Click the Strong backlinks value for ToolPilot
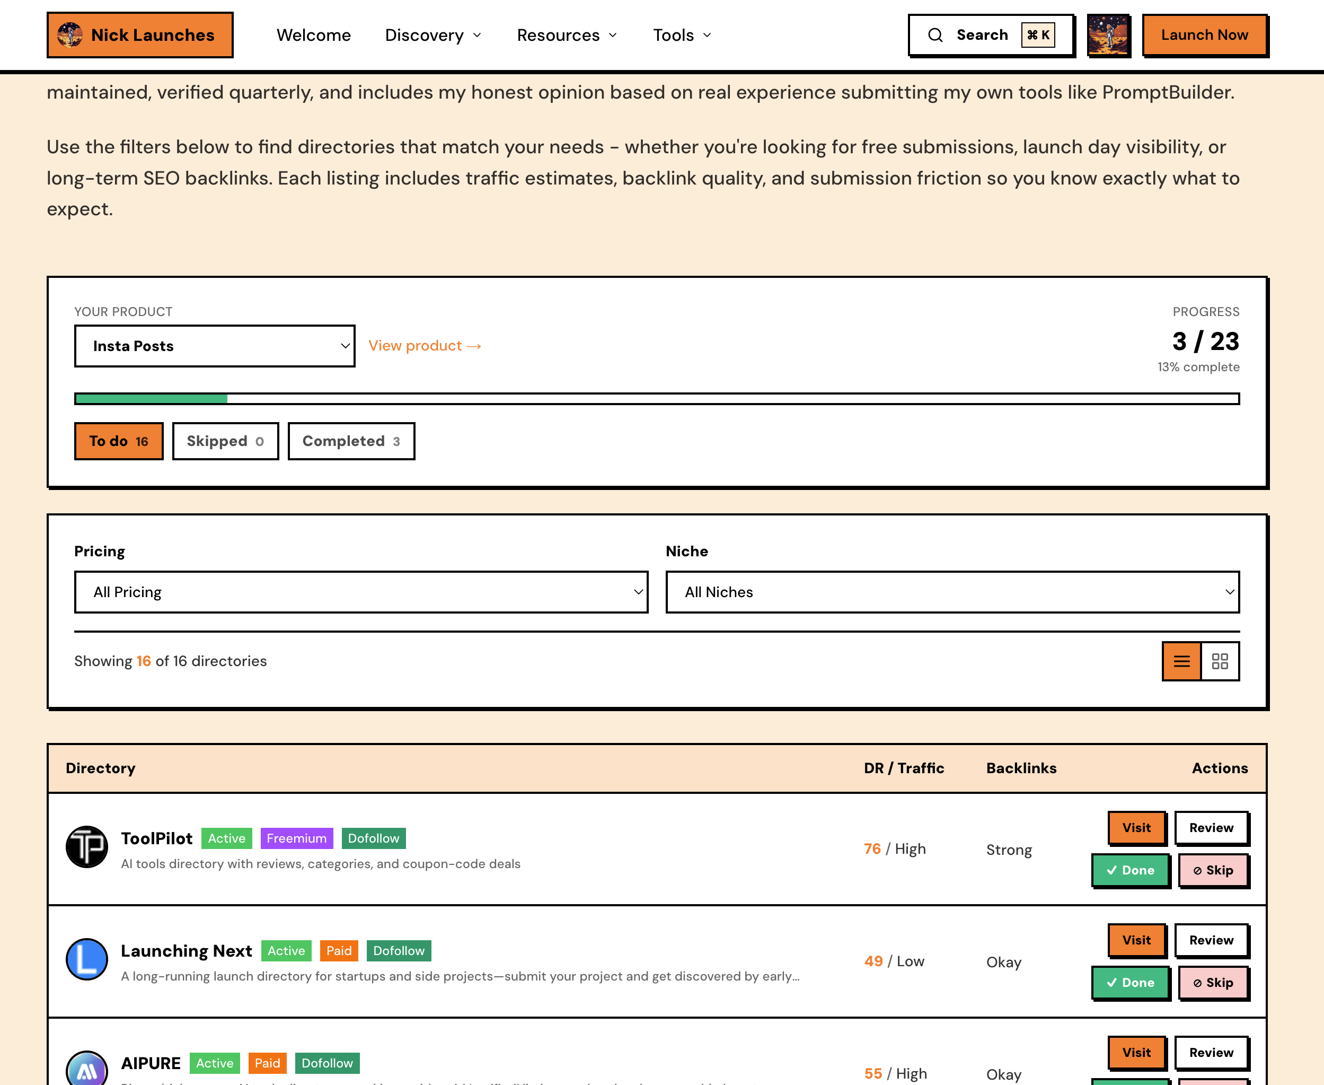This screenshot has height=1085, width=1324. click(x=1009, y=850)
